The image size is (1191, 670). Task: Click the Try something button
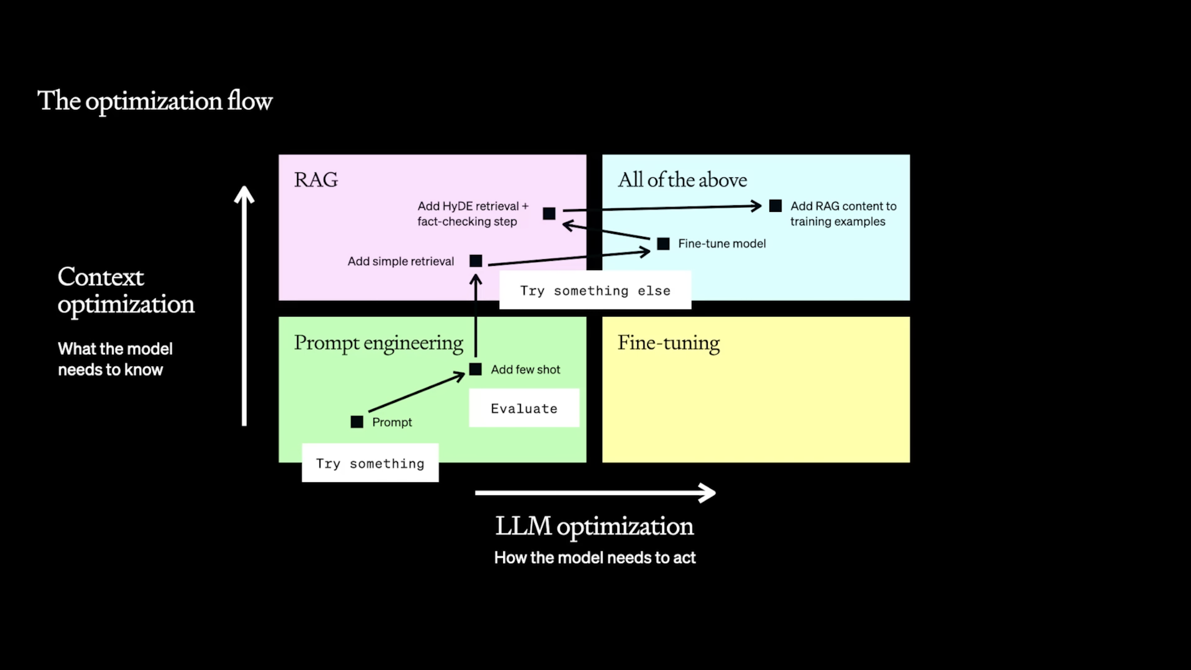click(370, 463)
